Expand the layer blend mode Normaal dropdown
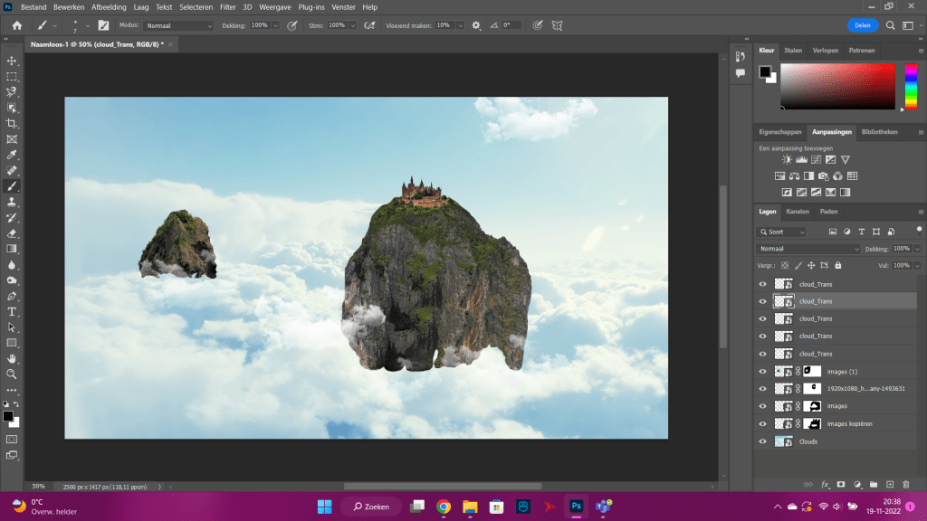The width and height of the screenshot is (927, 521). [x=808, y=249]
